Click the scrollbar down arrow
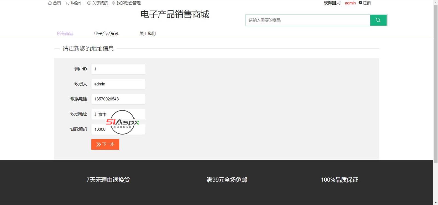Viewport: 438px width, 205px height. 436,203
